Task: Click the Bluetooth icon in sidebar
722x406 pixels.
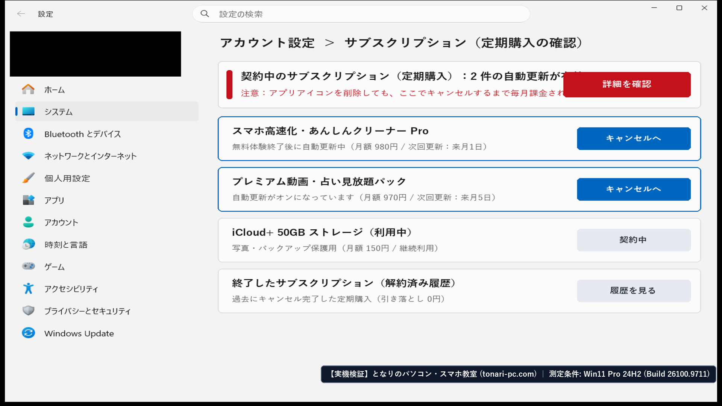Action: point(28,133)
